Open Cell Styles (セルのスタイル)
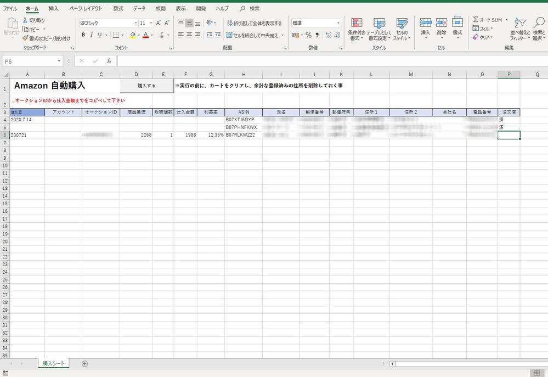 (x=402, y=29)
